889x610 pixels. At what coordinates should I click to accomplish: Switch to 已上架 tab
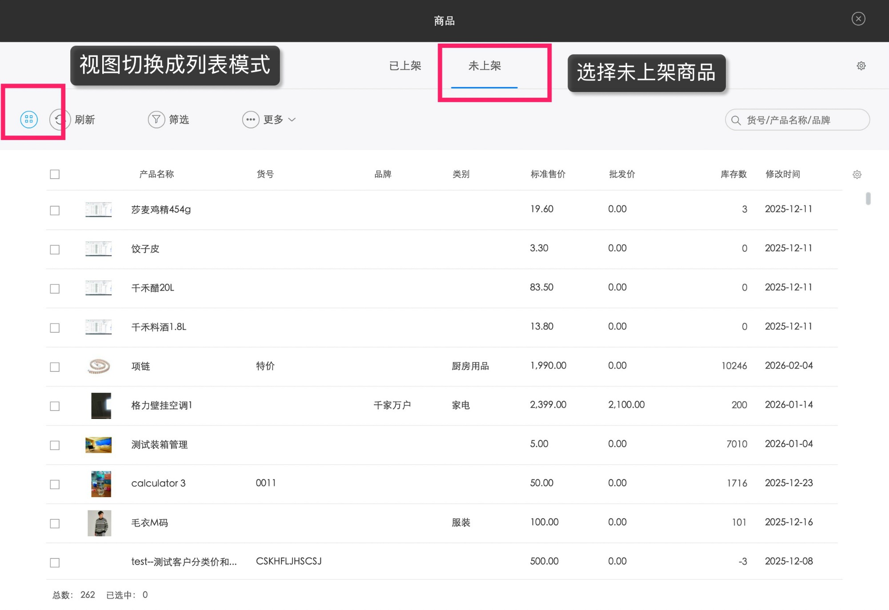(x=405, y=66)
